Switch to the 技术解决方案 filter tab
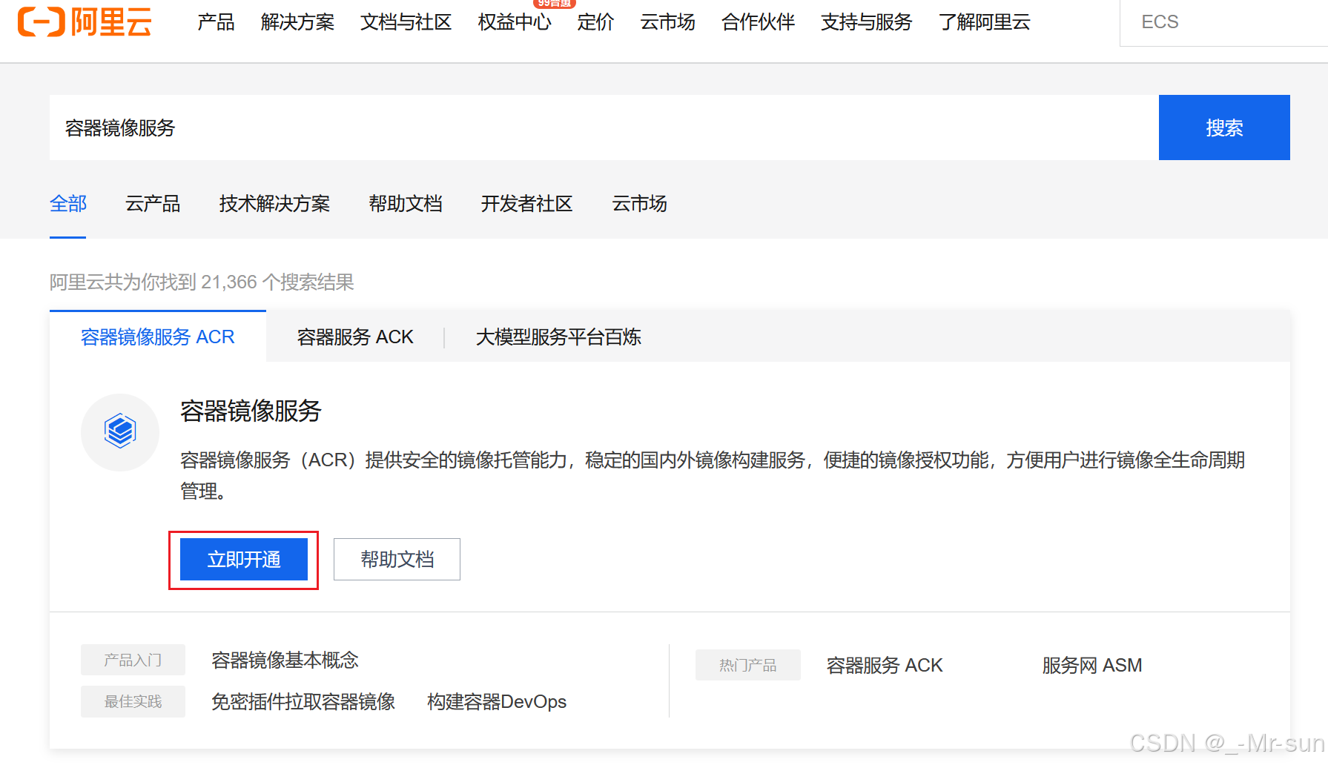 [x=274, y=204]
